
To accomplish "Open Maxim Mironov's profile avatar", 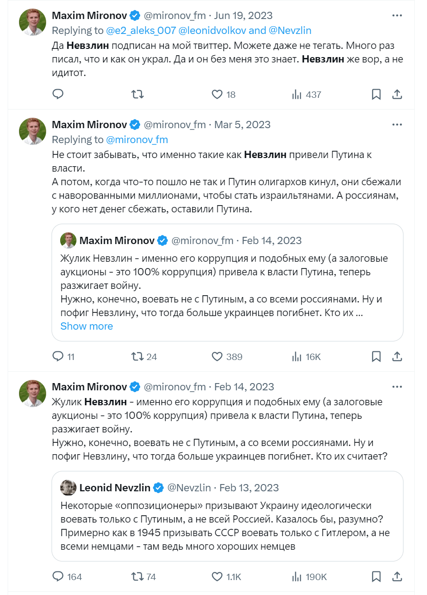I will pos(32,21).
